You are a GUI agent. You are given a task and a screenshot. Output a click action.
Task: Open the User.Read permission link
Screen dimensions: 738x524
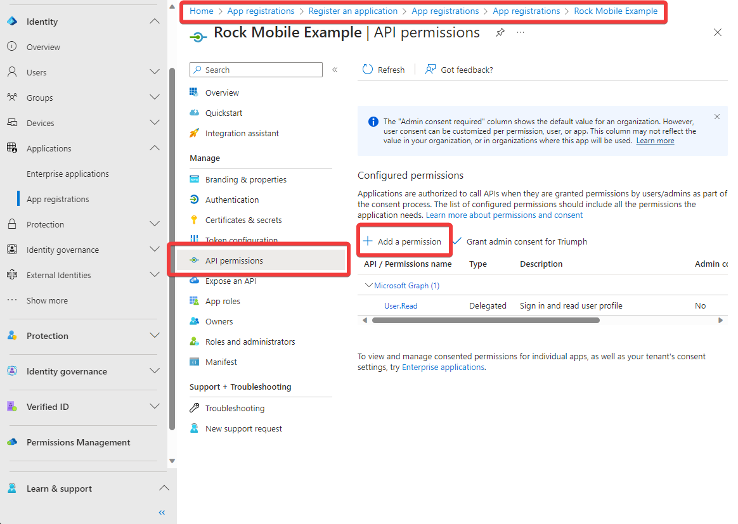click(401, 306)
